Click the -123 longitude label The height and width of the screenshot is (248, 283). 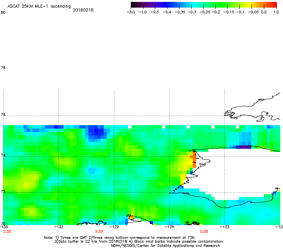coord(224,227)
